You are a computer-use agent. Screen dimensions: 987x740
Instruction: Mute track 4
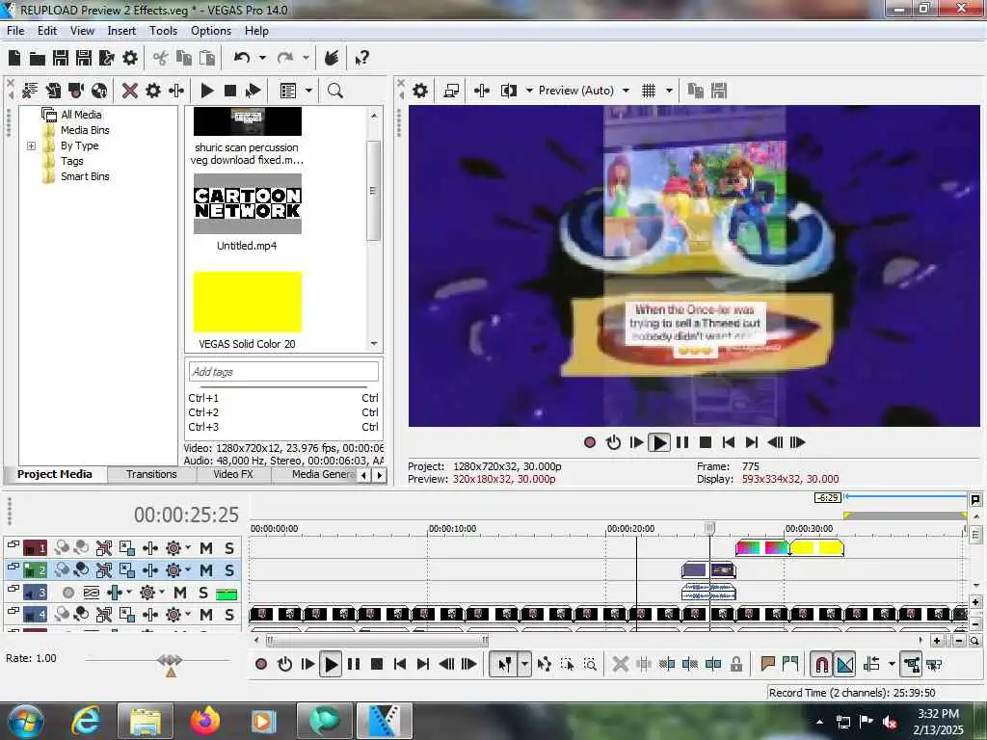coord(206,614)
